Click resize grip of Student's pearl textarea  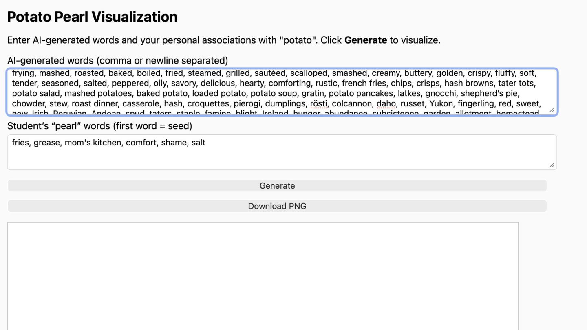click(552, 165)
